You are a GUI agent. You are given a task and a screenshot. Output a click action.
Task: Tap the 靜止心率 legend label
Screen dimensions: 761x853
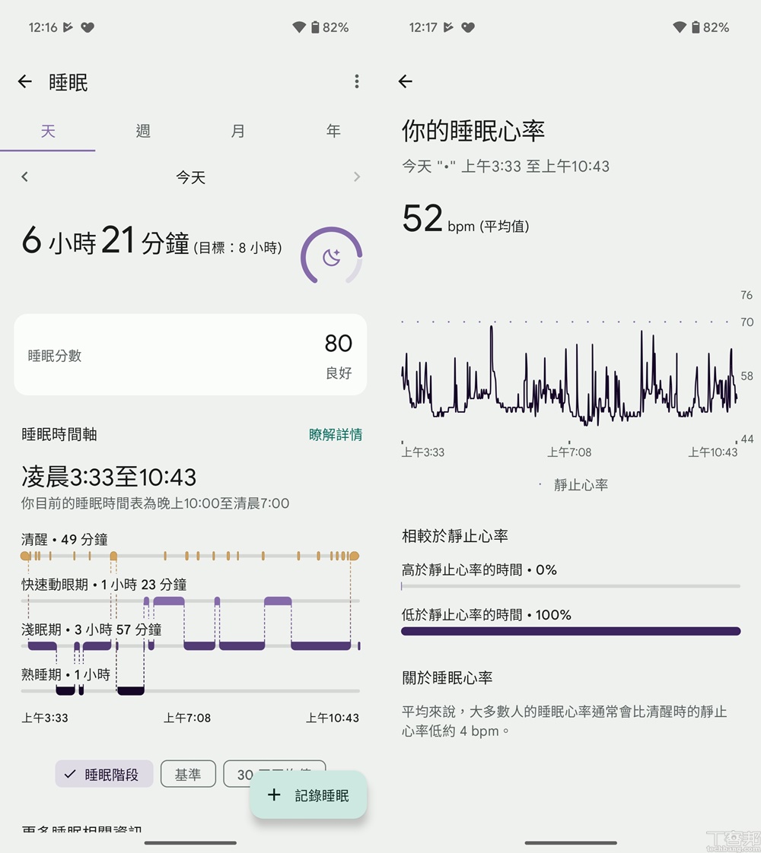pyautogui.click(x=581, y=485)
